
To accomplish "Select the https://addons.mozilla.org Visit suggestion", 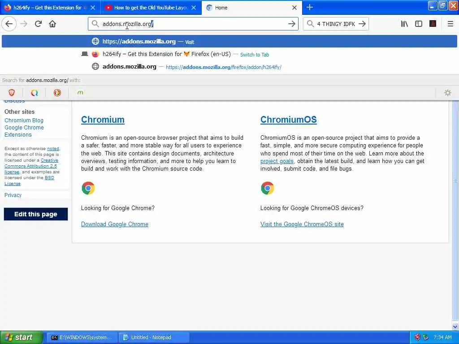I will click(229, 41).
